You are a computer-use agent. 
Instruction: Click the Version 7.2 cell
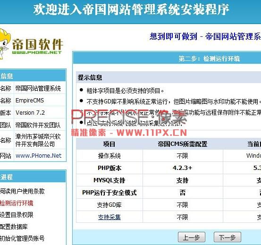click(40, 113)
